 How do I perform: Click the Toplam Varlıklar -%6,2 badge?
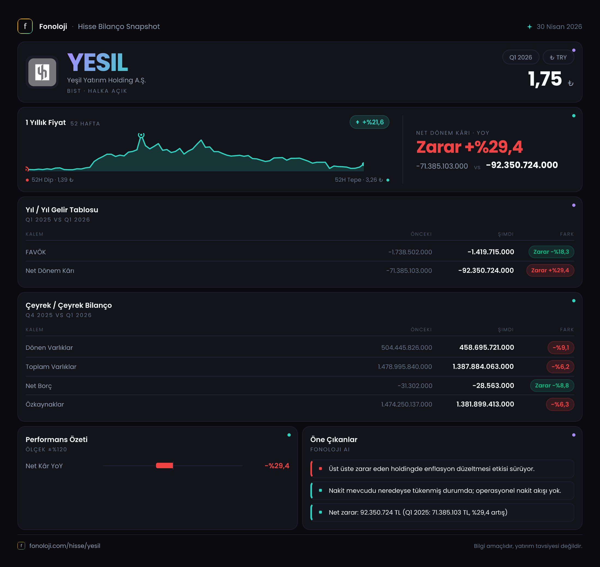point(560,367)
